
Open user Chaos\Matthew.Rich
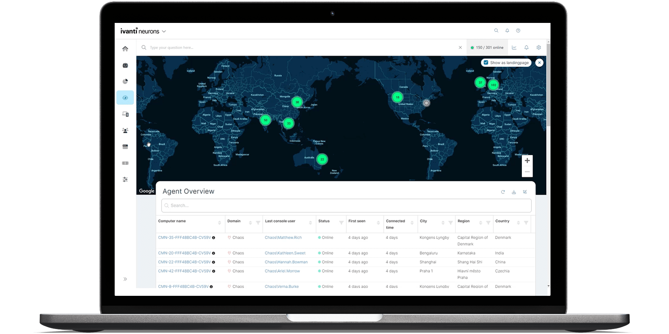click(x=283, y=237)
